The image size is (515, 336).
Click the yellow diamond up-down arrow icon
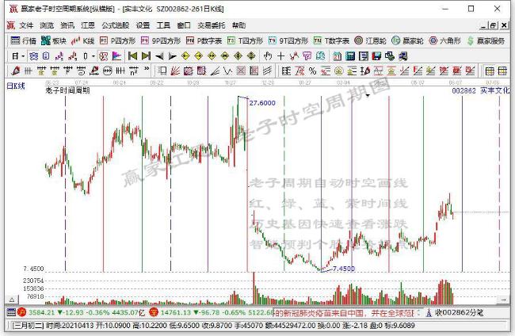pyautogui.click(x=238, y=56)
